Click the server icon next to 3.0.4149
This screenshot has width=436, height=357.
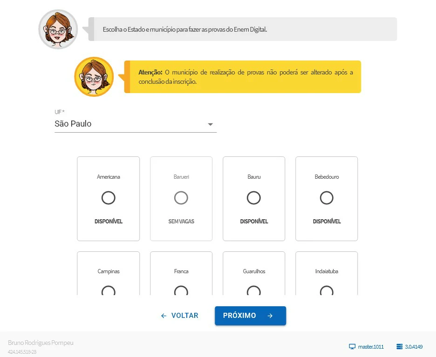[399, 347]
